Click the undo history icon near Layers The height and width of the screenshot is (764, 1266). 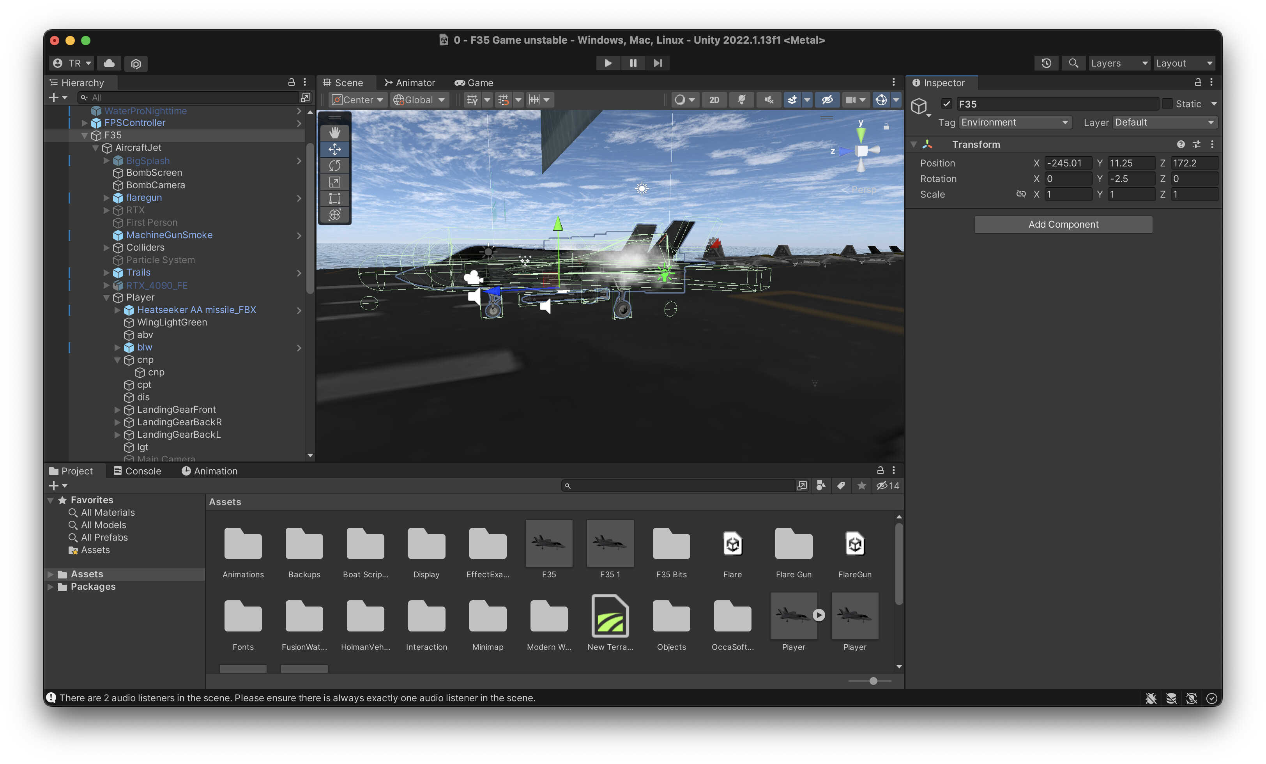1047,63
